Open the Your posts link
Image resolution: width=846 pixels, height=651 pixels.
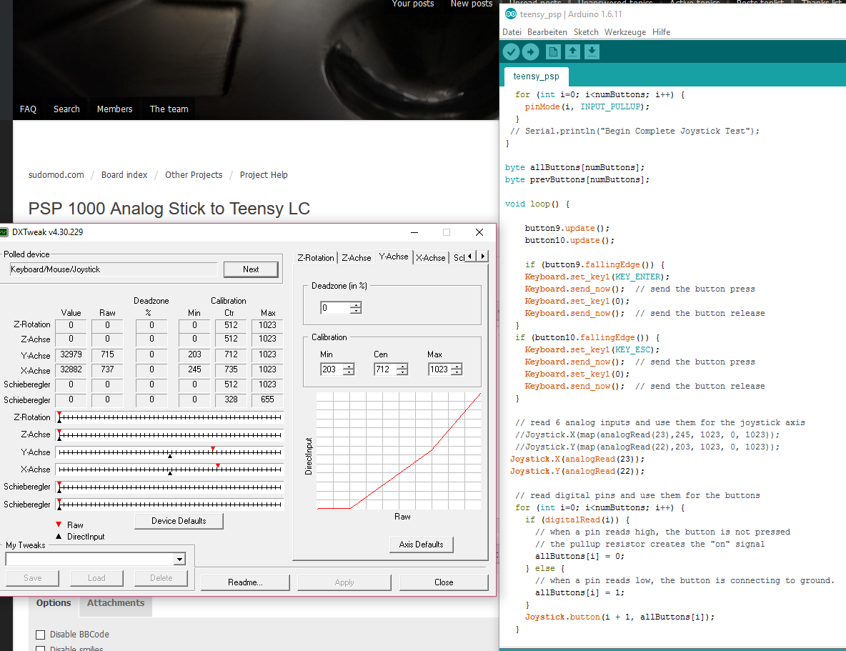(413, 4)
